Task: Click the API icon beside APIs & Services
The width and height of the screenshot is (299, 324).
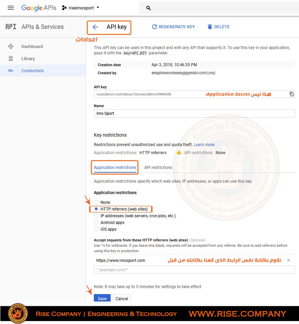Action: pos(11,27)
